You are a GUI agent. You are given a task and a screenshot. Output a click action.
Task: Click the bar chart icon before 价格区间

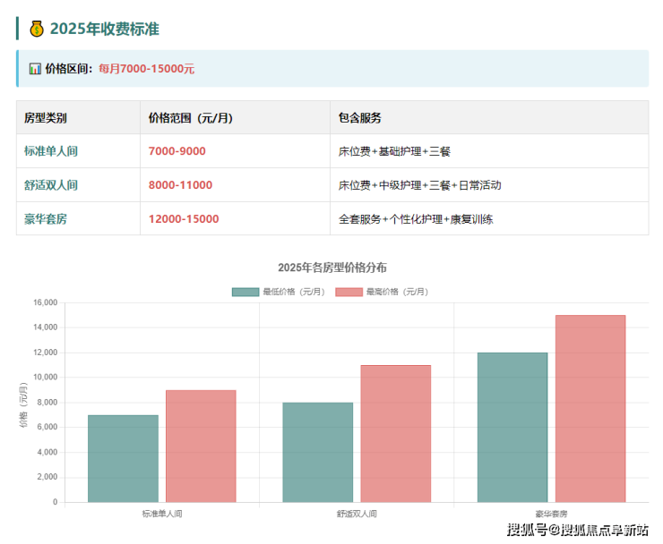(35, 68)
